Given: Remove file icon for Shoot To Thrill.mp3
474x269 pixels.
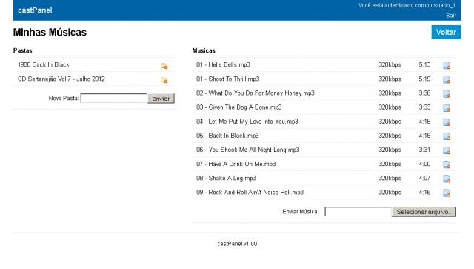Looking at the screenshot, I should point(447,79).
